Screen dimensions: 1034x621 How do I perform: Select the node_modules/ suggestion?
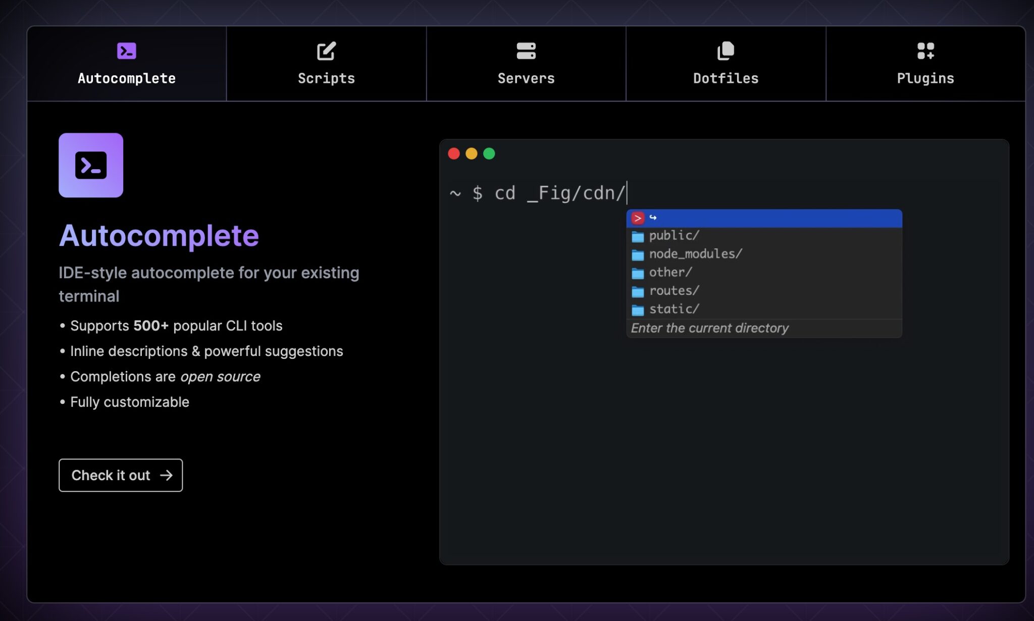695,254
